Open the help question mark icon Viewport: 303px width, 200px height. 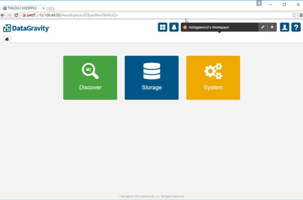296,27
